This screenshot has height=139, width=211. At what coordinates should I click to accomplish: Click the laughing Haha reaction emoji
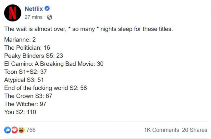pyautogui.click(x=21, y=130)
